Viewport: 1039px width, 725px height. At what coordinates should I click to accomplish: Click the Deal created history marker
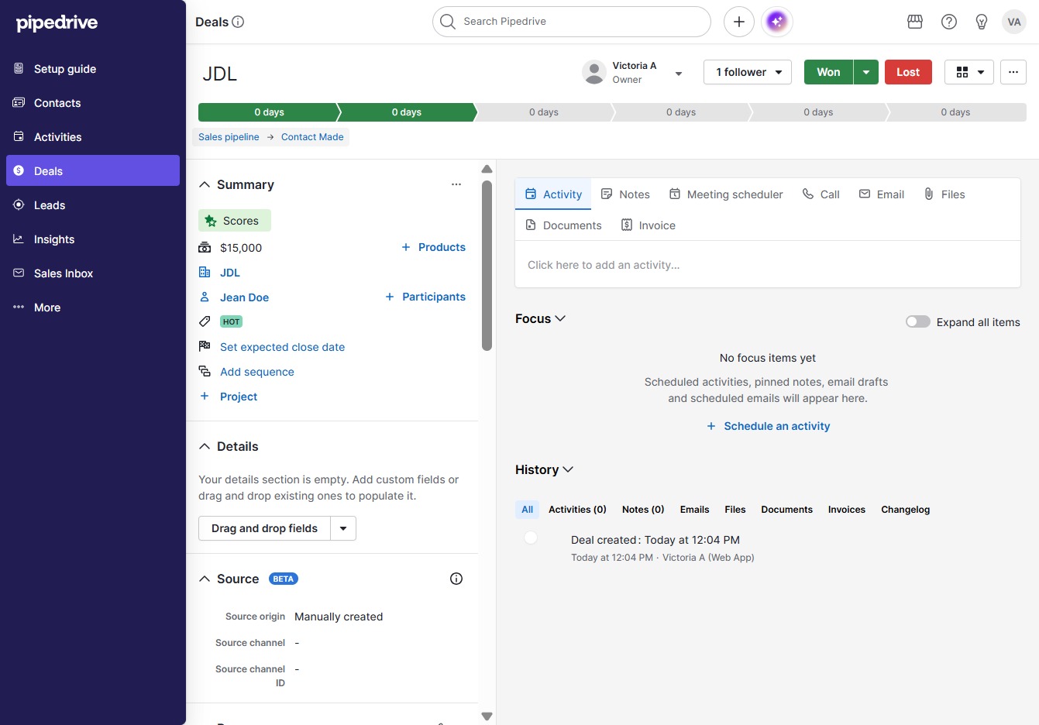[531, 538]
